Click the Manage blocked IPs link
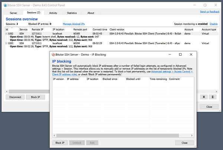Image resolution: width=223 pixels, height=150 pixels. pos(73,24)
